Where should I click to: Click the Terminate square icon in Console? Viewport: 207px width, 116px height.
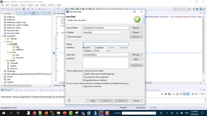[162, 94]
